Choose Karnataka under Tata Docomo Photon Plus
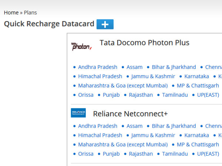 [197, 76]
